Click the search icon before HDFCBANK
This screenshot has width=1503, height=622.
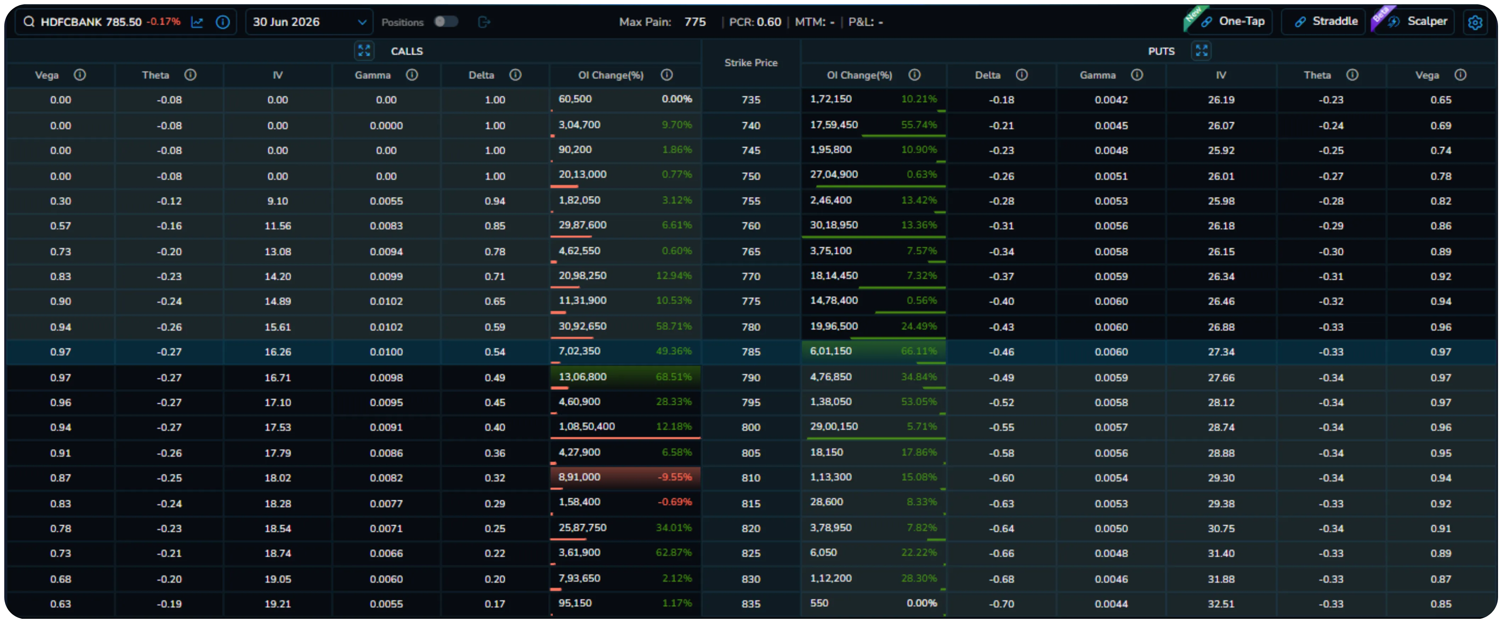(x=29, y=22)
